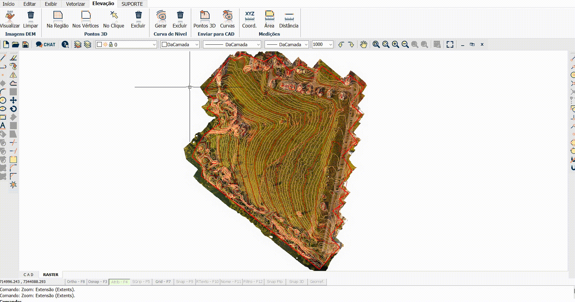The height and width of the screenshot is (302, 575).
Task: Toggle Grid F7 display
Action: pyautogui.click(x=163, y=282)
